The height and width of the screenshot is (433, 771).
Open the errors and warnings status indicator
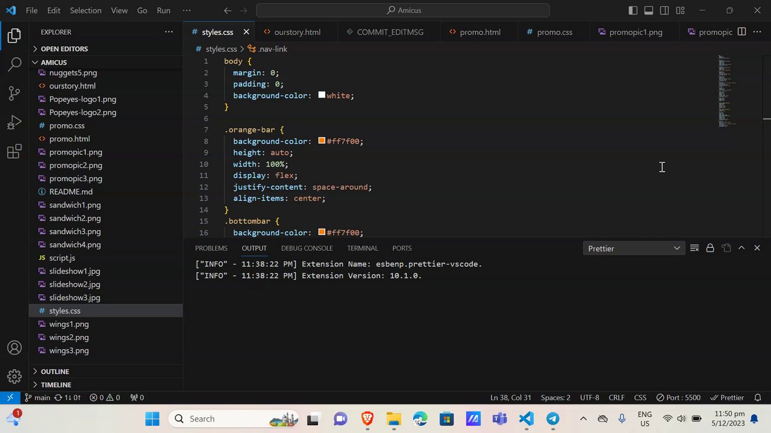(105, 398)
